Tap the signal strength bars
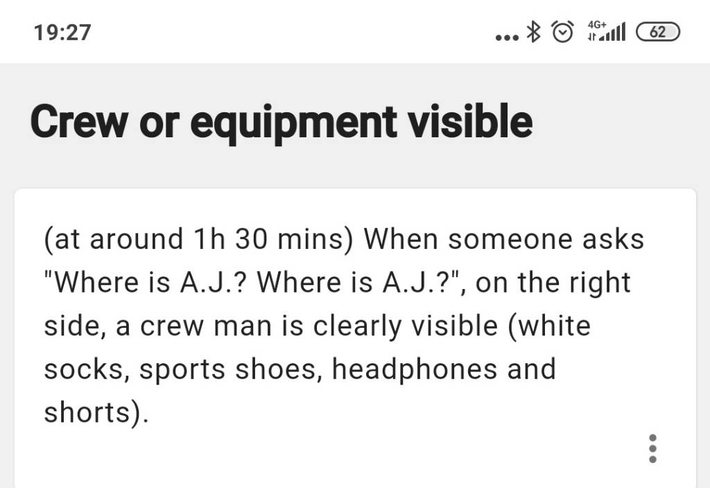The image size is (710, 488). (613, 32)
